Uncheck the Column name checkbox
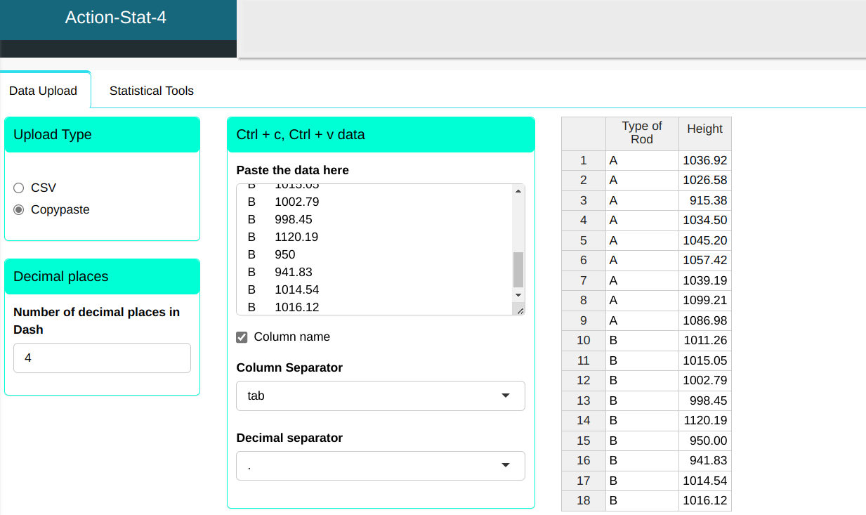This screenshot has height=515, width=866. 242,337
